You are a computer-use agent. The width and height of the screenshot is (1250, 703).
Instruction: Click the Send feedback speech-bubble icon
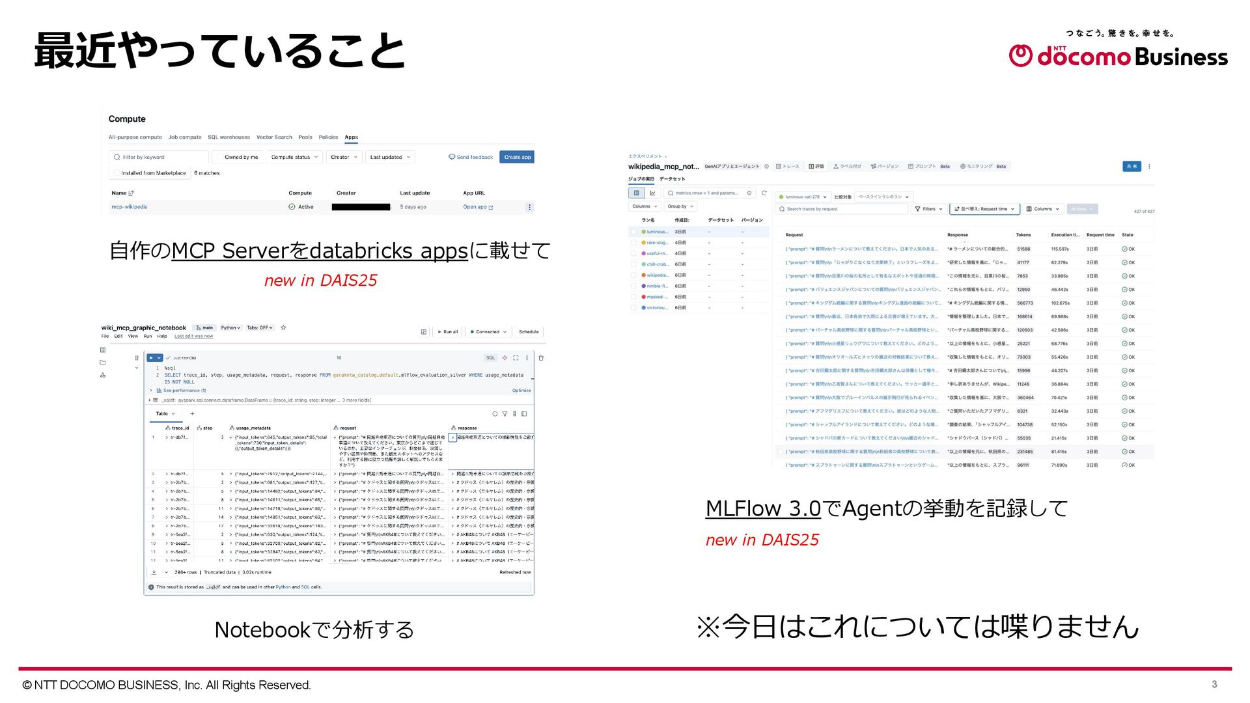[452, 157]
